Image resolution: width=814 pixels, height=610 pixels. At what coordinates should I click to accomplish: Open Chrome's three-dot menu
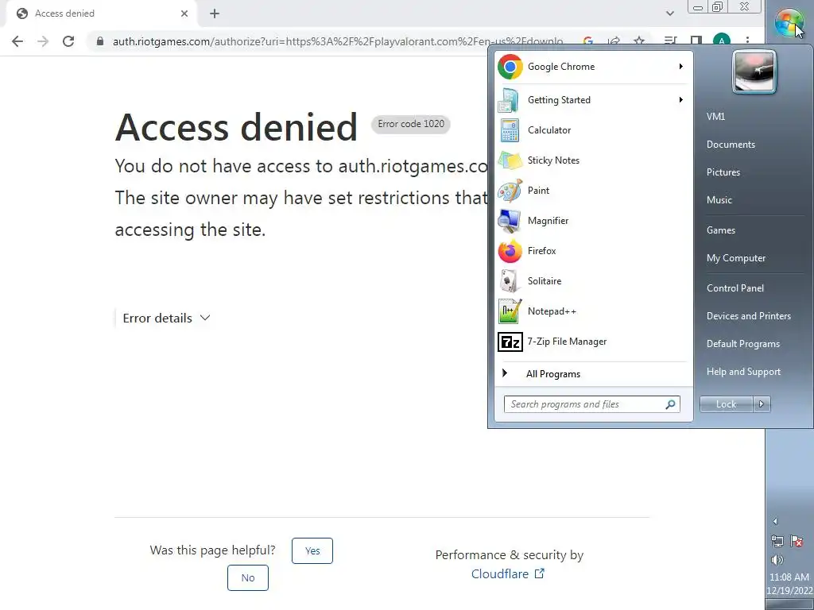point(747,41)
